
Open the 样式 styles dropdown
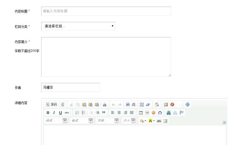56,121
